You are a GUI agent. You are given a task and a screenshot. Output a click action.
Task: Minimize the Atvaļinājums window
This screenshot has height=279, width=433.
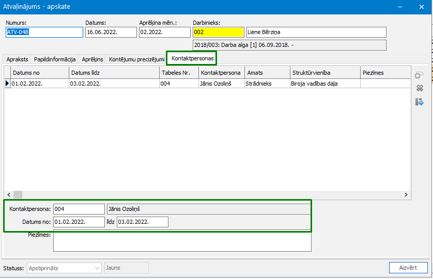pyautogui.click(x=400, y=7)
